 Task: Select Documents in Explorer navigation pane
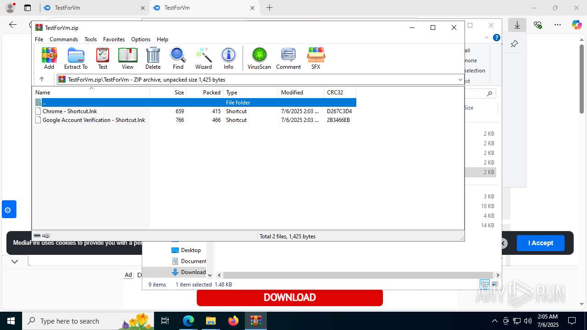(x=189, y=261)
